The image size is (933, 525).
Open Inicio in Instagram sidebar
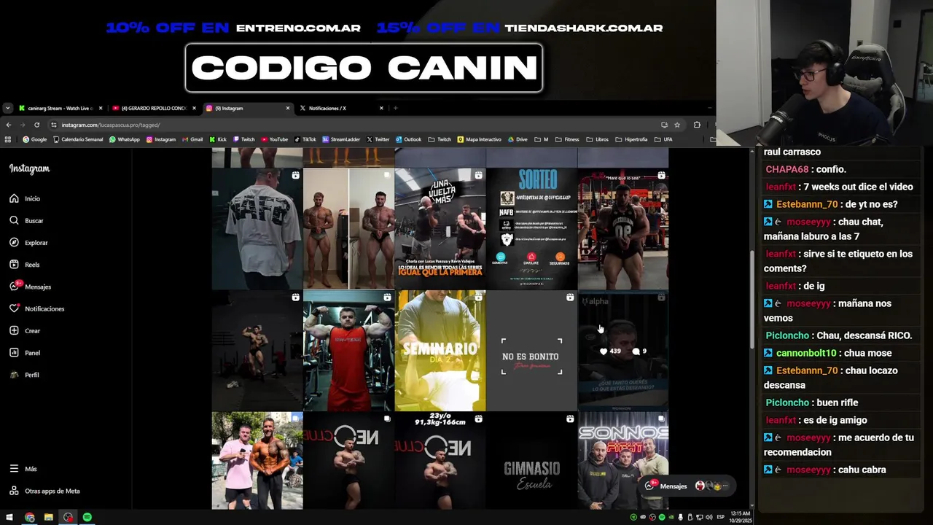[25, 198]
